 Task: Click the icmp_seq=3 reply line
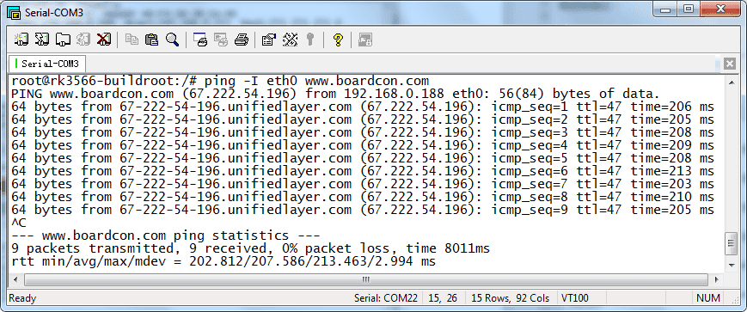(363, 132)
